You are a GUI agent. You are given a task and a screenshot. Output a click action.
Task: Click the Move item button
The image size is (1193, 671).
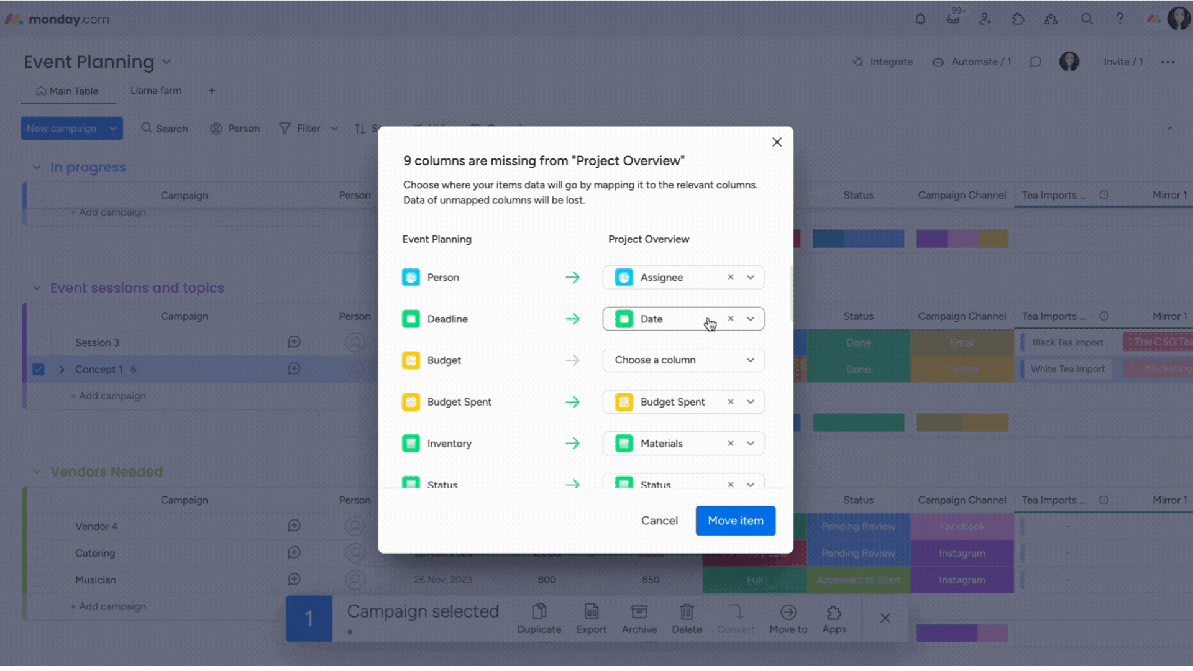pyautogui.click(x=736, y=521)
